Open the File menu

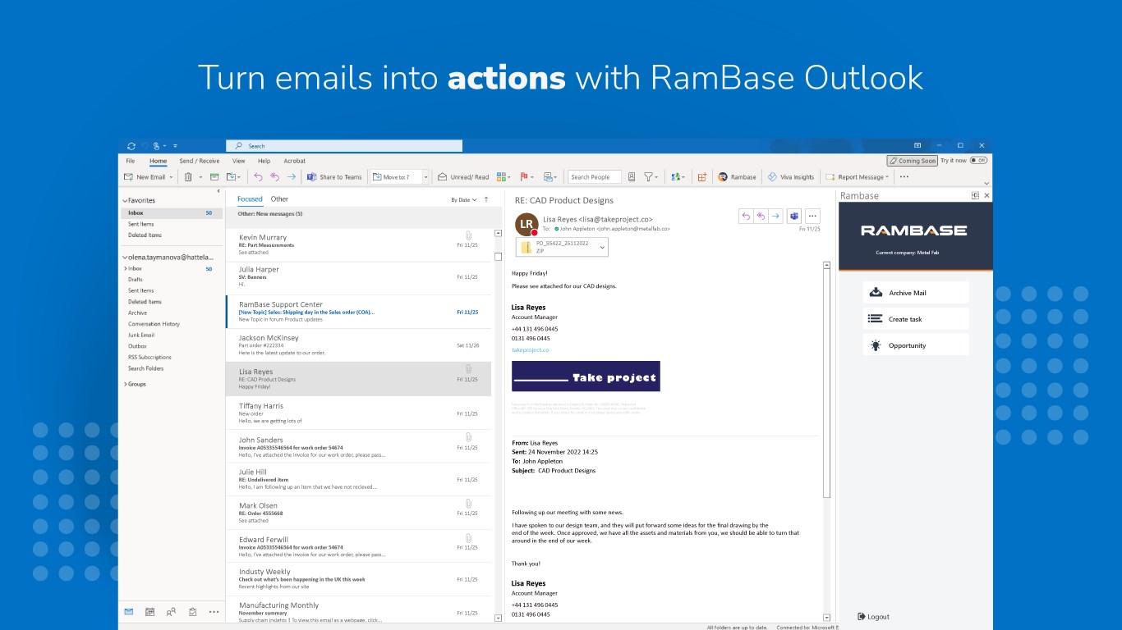(131, 161)
